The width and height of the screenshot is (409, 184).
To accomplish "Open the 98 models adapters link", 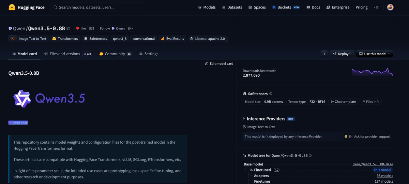I will 385,176.
